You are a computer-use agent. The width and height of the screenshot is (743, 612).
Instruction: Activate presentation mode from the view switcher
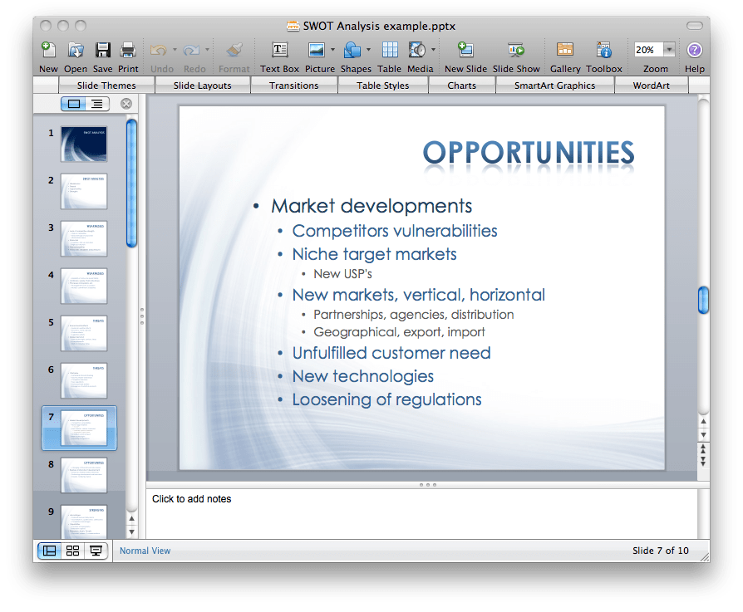(x=96, y=551)
